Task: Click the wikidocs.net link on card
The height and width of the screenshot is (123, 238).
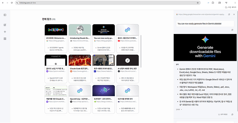Action: (x=129, y=102)
